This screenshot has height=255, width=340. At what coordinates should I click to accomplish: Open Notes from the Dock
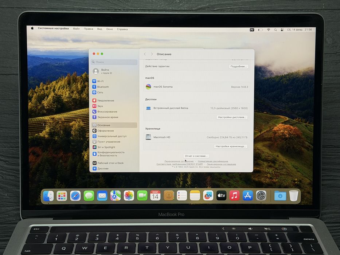[195, 196]
